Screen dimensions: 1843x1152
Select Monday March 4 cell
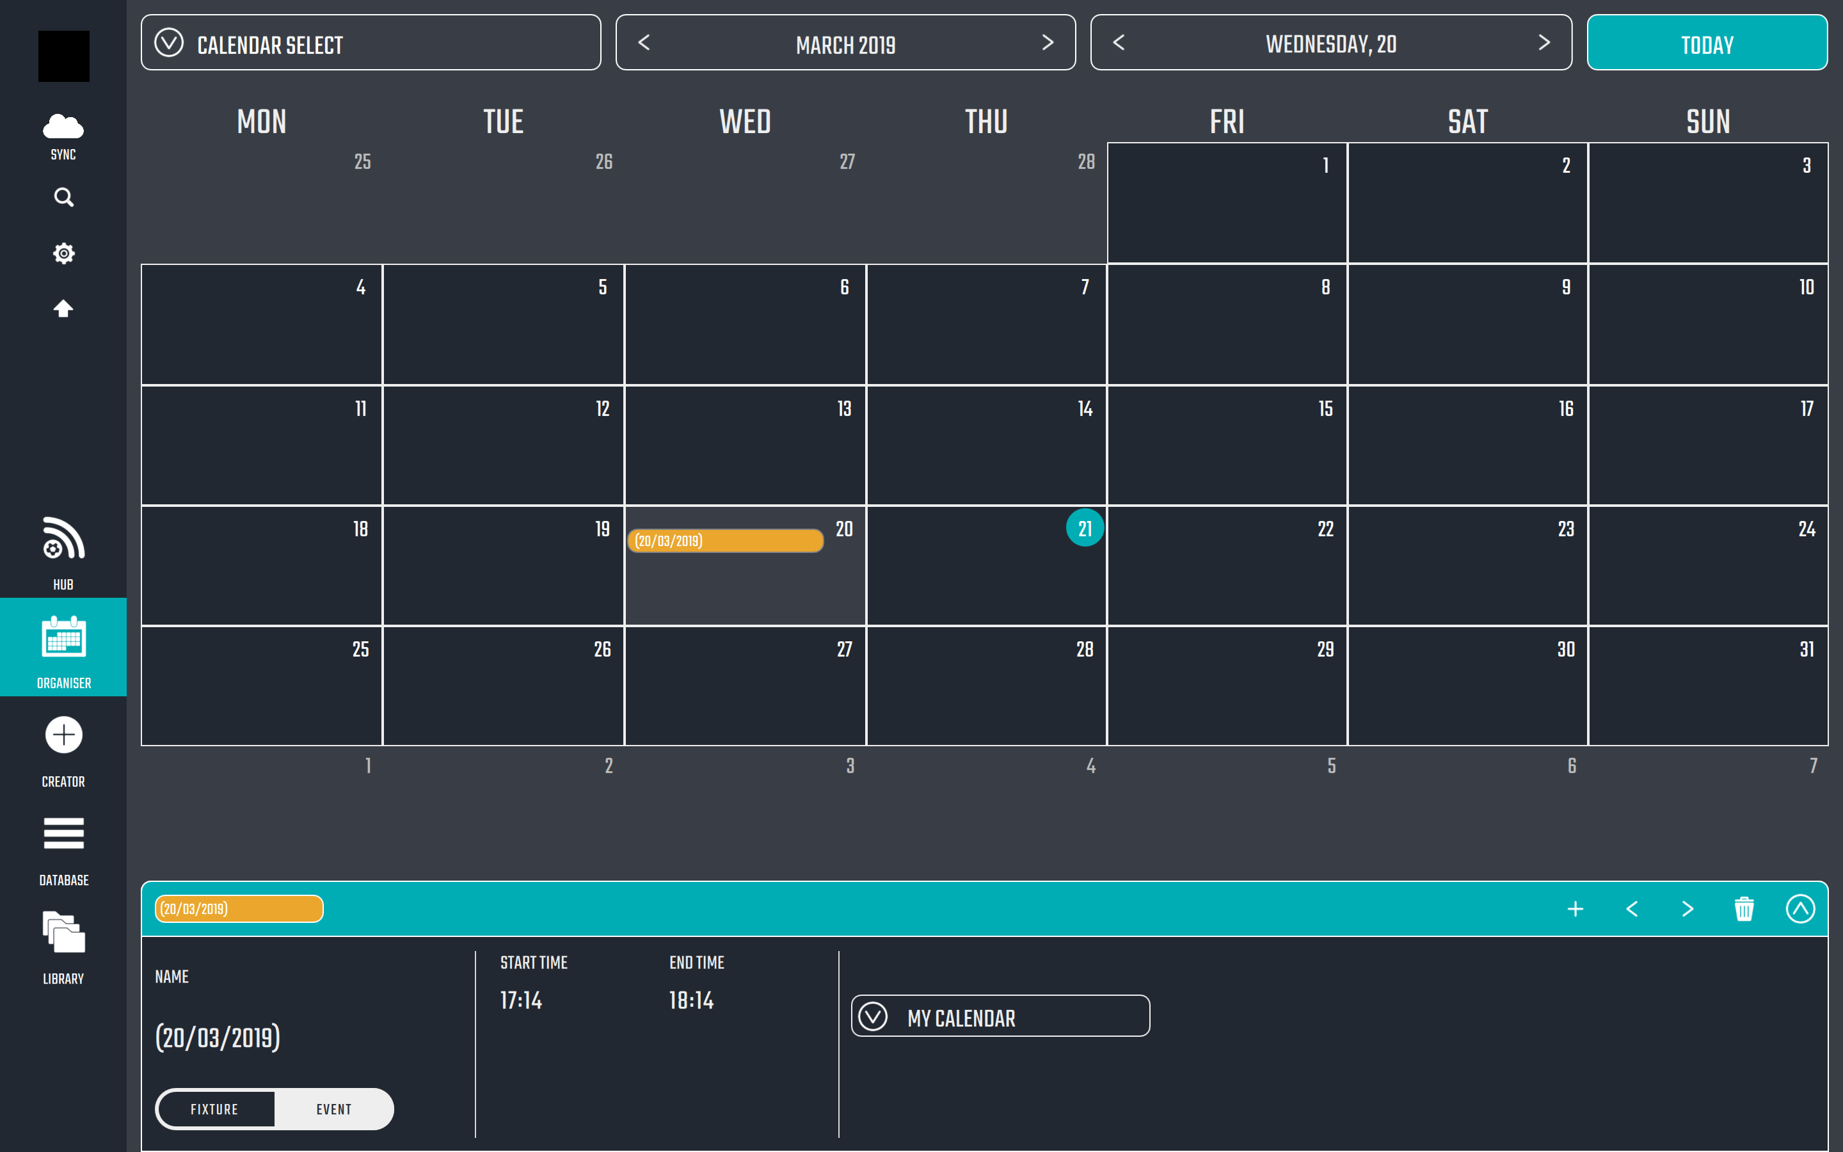tap(262, 324)
